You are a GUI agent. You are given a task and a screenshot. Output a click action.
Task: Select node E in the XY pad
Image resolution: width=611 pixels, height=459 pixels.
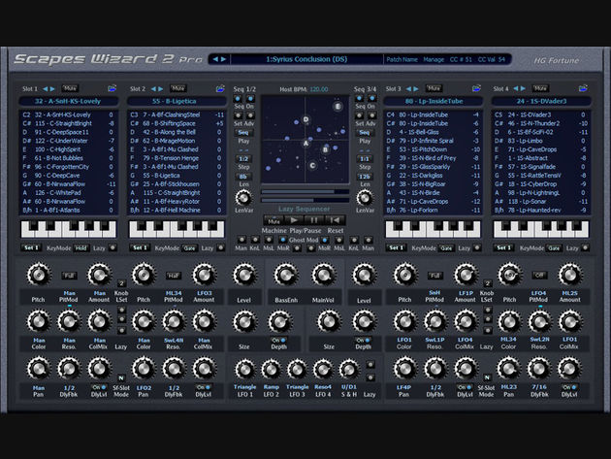tap(338, 106)
